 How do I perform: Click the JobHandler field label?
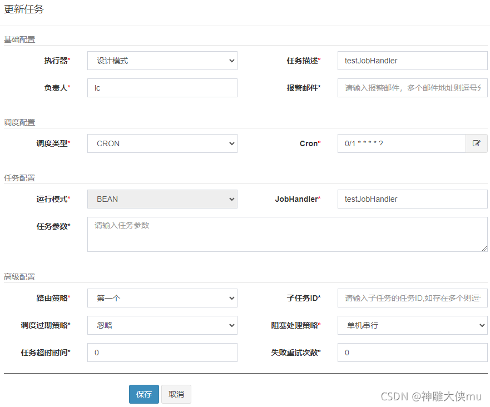coord(298,199)
